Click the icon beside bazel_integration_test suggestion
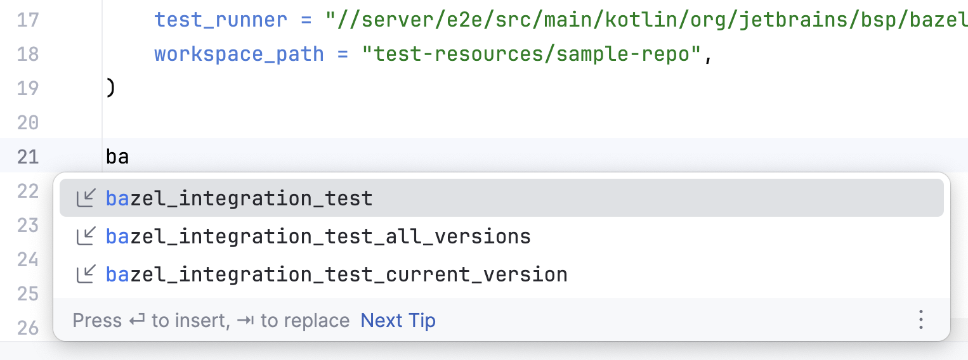Screen dimensions: 968x360 (x=86, y=199)
